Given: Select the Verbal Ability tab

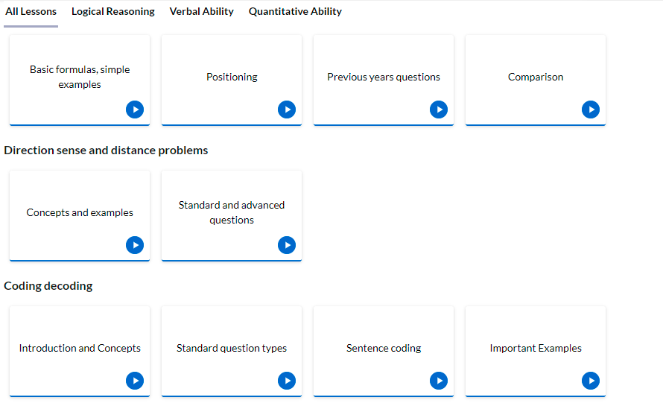Looking at the screenshot, I should (201, 12).
